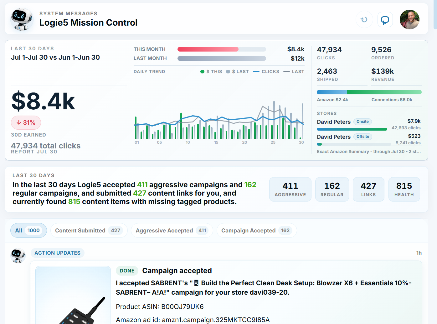Screen dimensions: 437x324
Task: Select the All 1000 filter tab
Action: [x=28, y=231]
